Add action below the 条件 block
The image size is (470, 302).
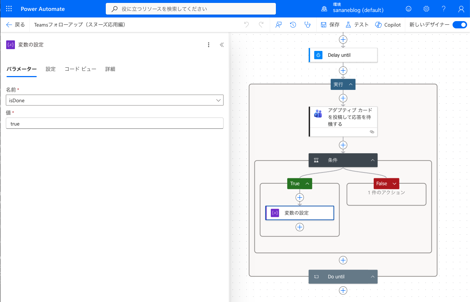(x=343, y=260)
